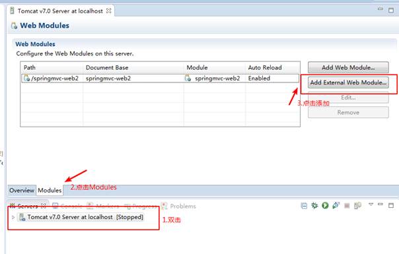
Task: Click the Web Modules section title
Action: click(x=35, y=44)
